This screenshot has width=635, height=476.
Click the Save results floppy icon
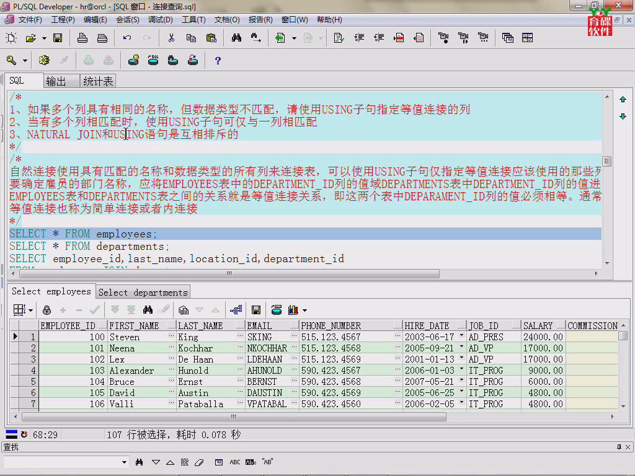point(256,310)
